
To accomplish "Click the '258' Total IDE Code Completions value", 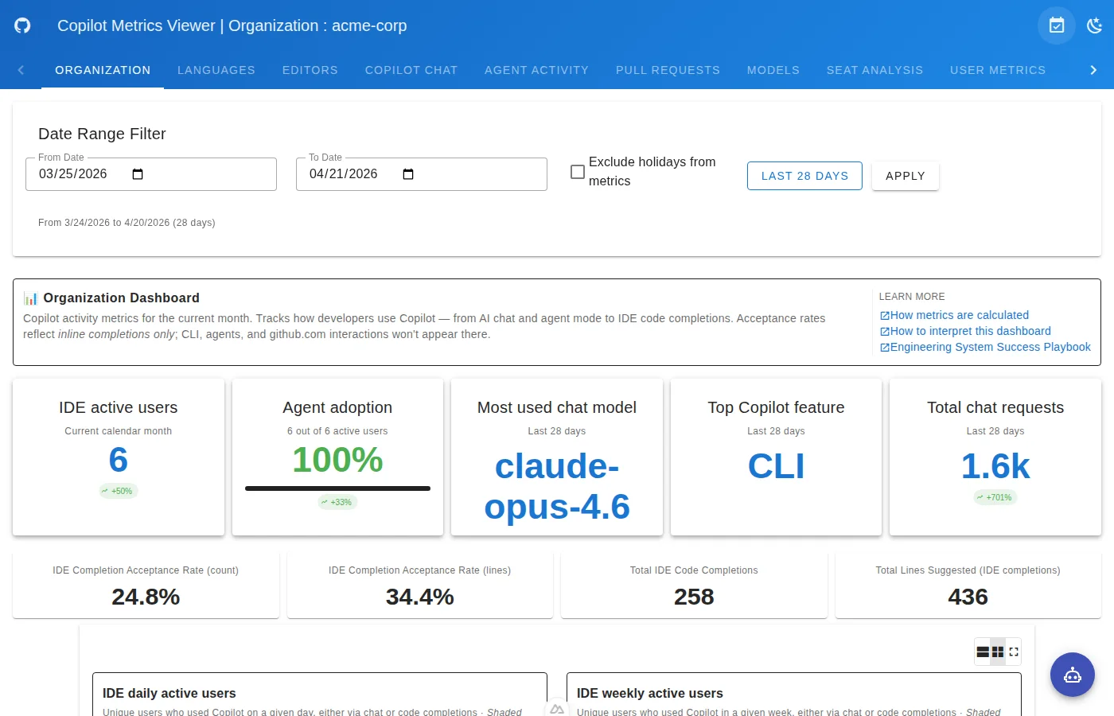I will tap(694, 597).
